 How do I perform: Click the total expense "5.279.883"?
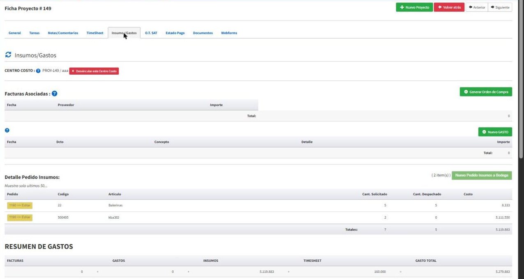(x=503, y=272)
